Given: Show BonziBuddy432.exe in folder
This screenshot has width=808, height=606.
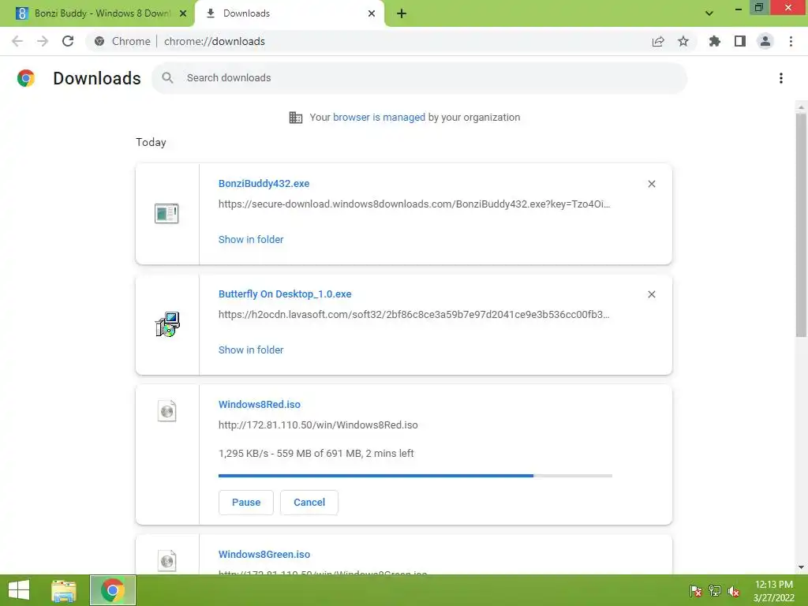Looking at the screenshot, I should pyautogui.click(x=251, y=240).
